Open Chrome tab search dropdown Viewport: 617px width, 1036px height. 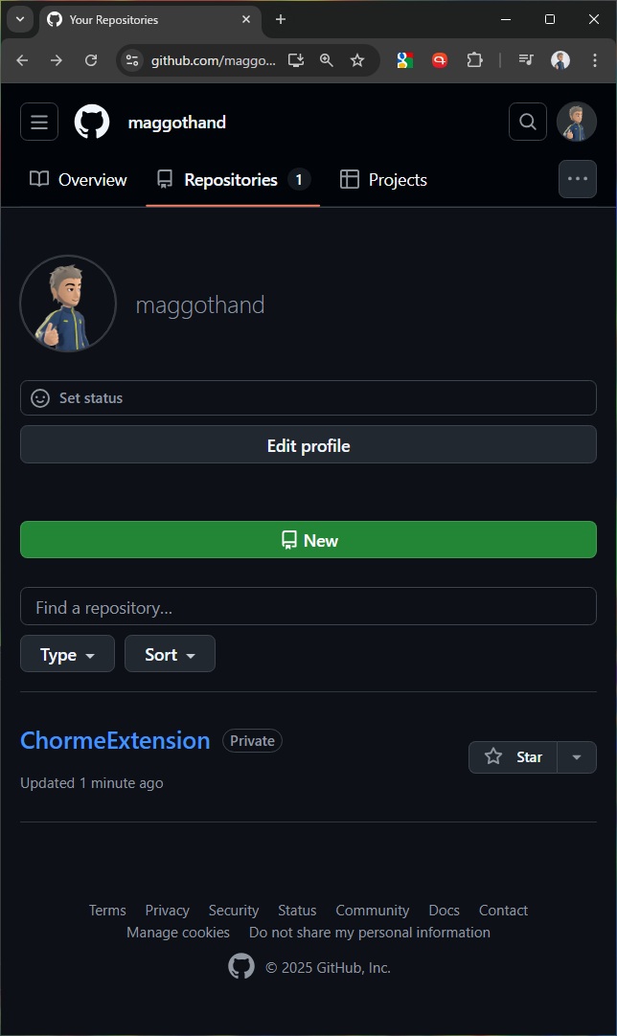19,19
